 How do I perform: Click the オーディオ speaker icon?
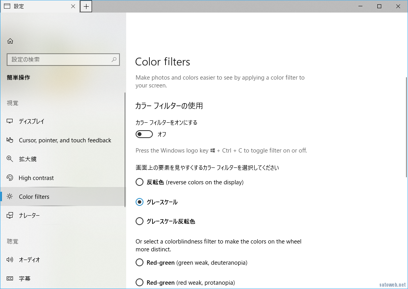click(10, 260)
